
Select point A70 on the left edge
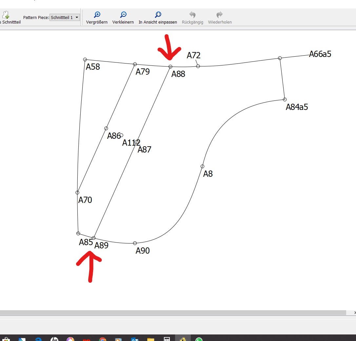click(x=77, y=192)
